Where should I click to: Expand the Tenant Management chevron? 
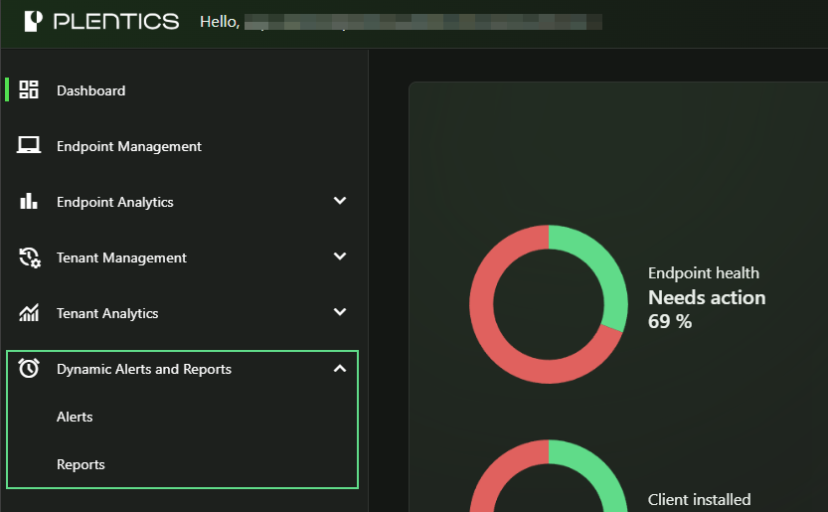tap(340, 256)
